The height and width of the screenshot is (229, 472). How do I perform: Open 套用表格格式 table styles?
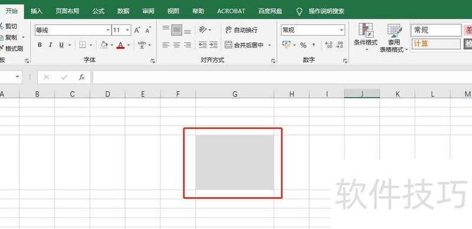394,38
